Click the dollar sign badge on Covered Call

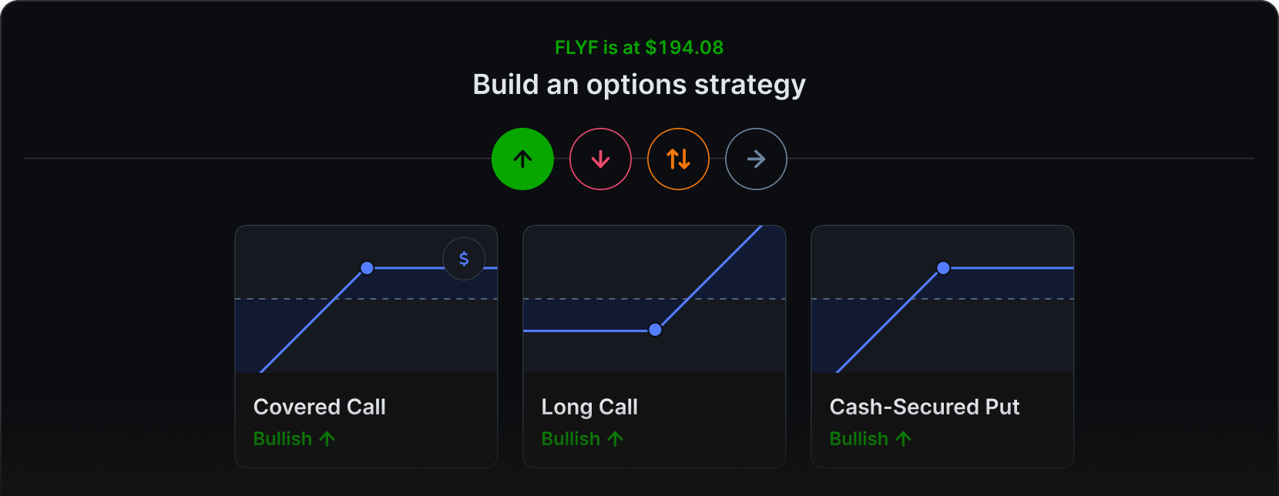click(x=464, y=259)
